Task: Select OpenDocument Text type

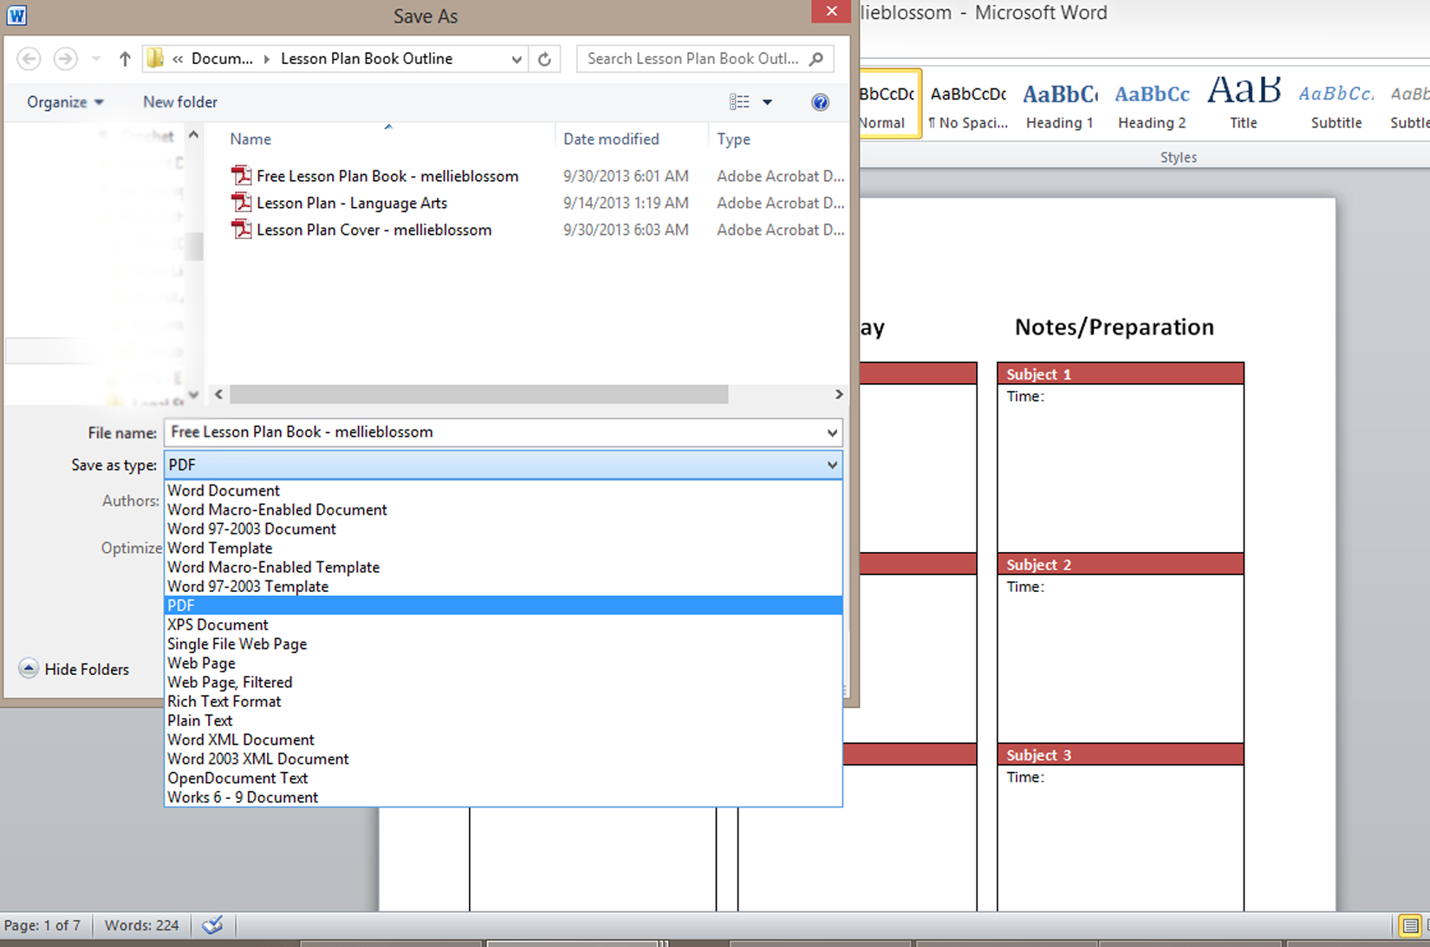Action: coord(504,777)
